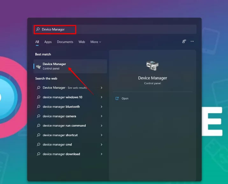Viewport: 228px width, 184px height.
Task: Click search icon beside device manager bluetooth
Action: coord(39,107)
